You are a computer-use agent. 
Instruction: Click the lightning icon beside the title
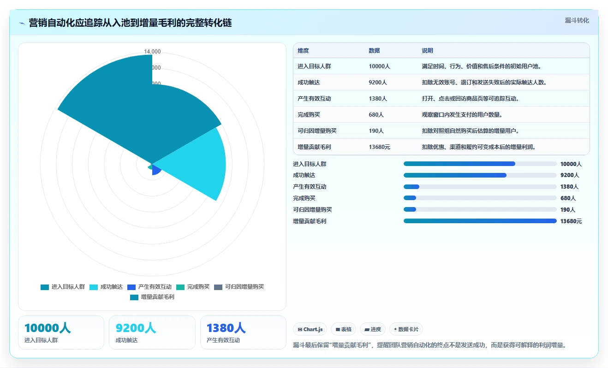(22, 23)
